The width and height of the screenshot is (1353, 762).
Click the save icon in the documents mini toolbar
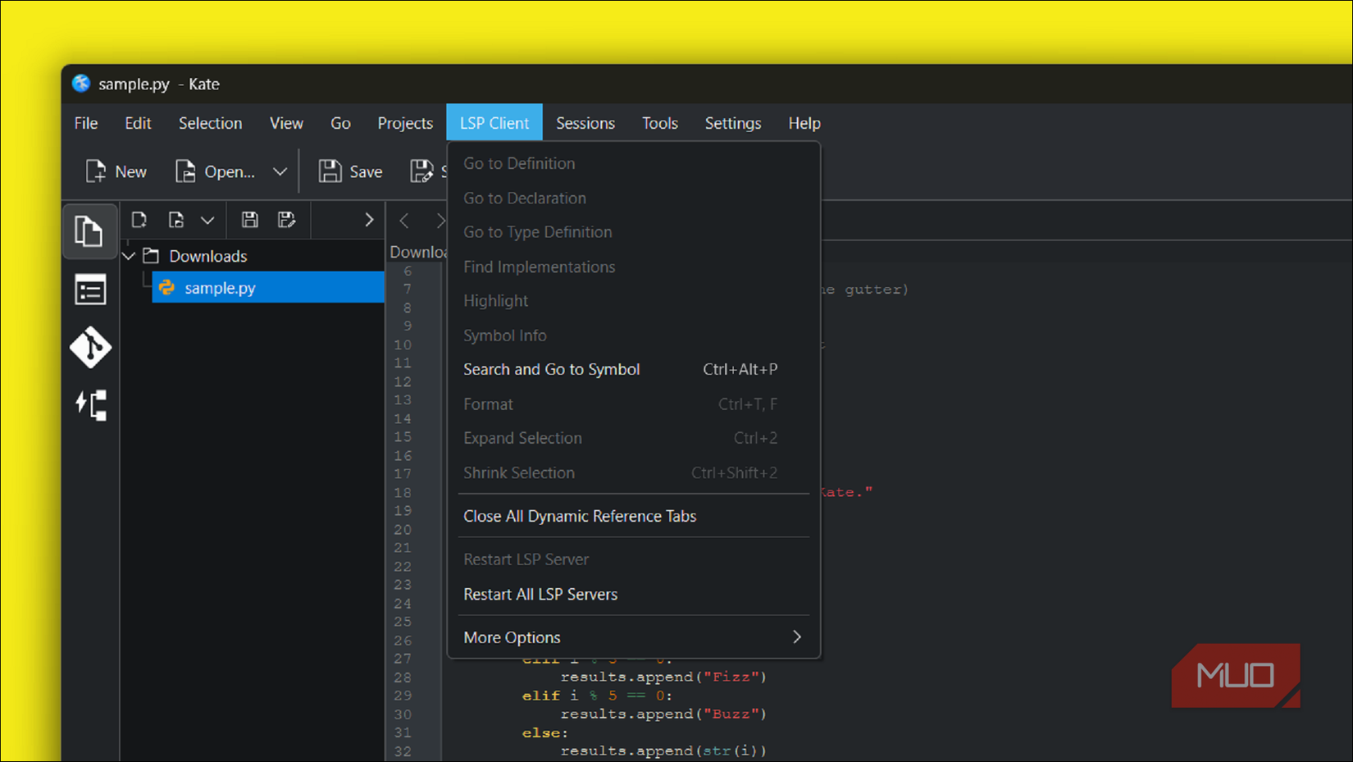(x=248, y=220)
